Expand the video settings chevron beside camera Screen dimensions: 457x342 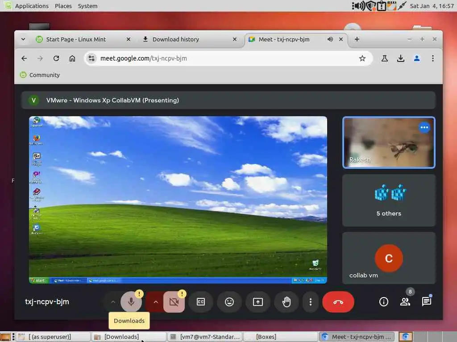click(156, 302)
